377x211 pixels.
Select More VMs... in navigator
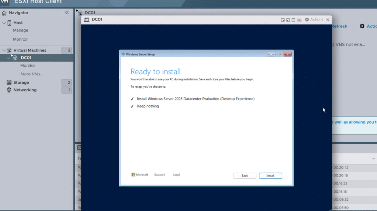[x=32, y=74]
